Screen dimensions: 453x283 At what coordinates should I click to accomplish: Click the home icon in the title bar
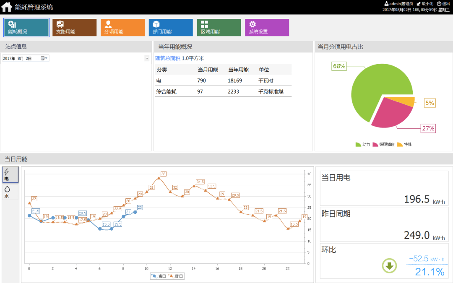click(7, 7)
